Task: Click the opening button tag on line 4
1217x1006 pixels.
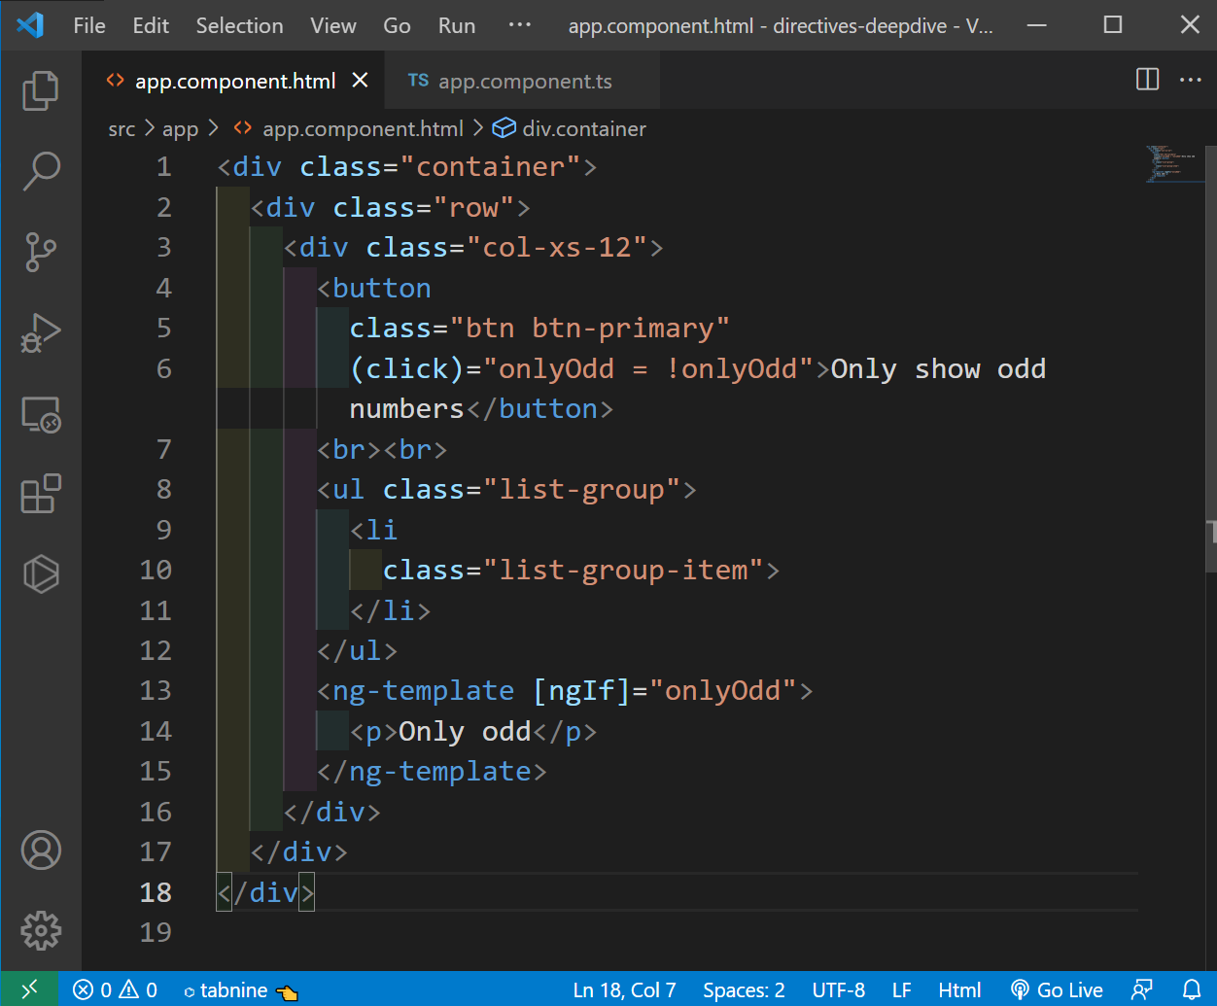Action: [x=374, y=289]
